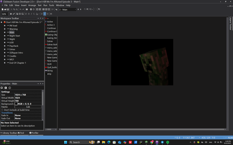Open Properties panel menu arrow
The width and height of the screenshot is (233, 145).
pos(38,84)
